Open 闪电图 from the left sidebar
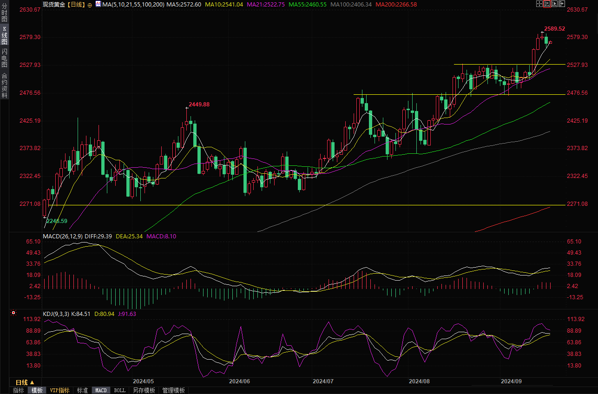The height and width of the screenshot is (394, 598). tap(4, 58)
